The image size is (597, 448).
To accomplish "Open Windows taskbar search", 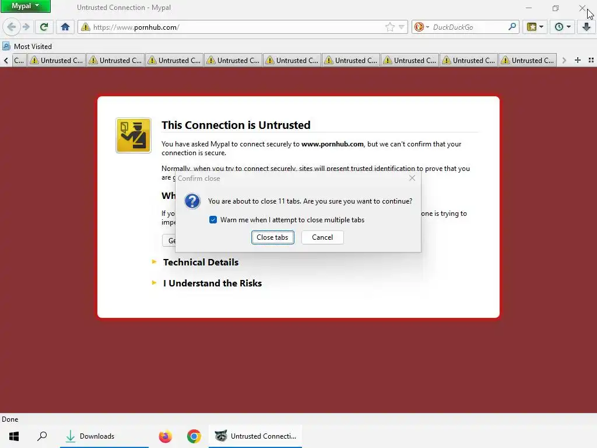I will [x=42, y=436].
